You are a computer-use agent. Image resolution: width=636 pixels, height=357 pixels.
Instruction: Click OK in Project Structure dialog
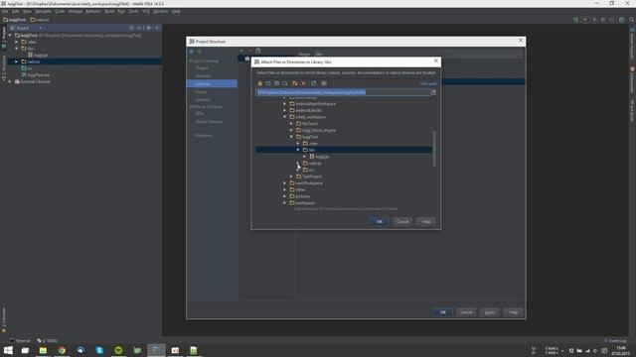(442, 312)
